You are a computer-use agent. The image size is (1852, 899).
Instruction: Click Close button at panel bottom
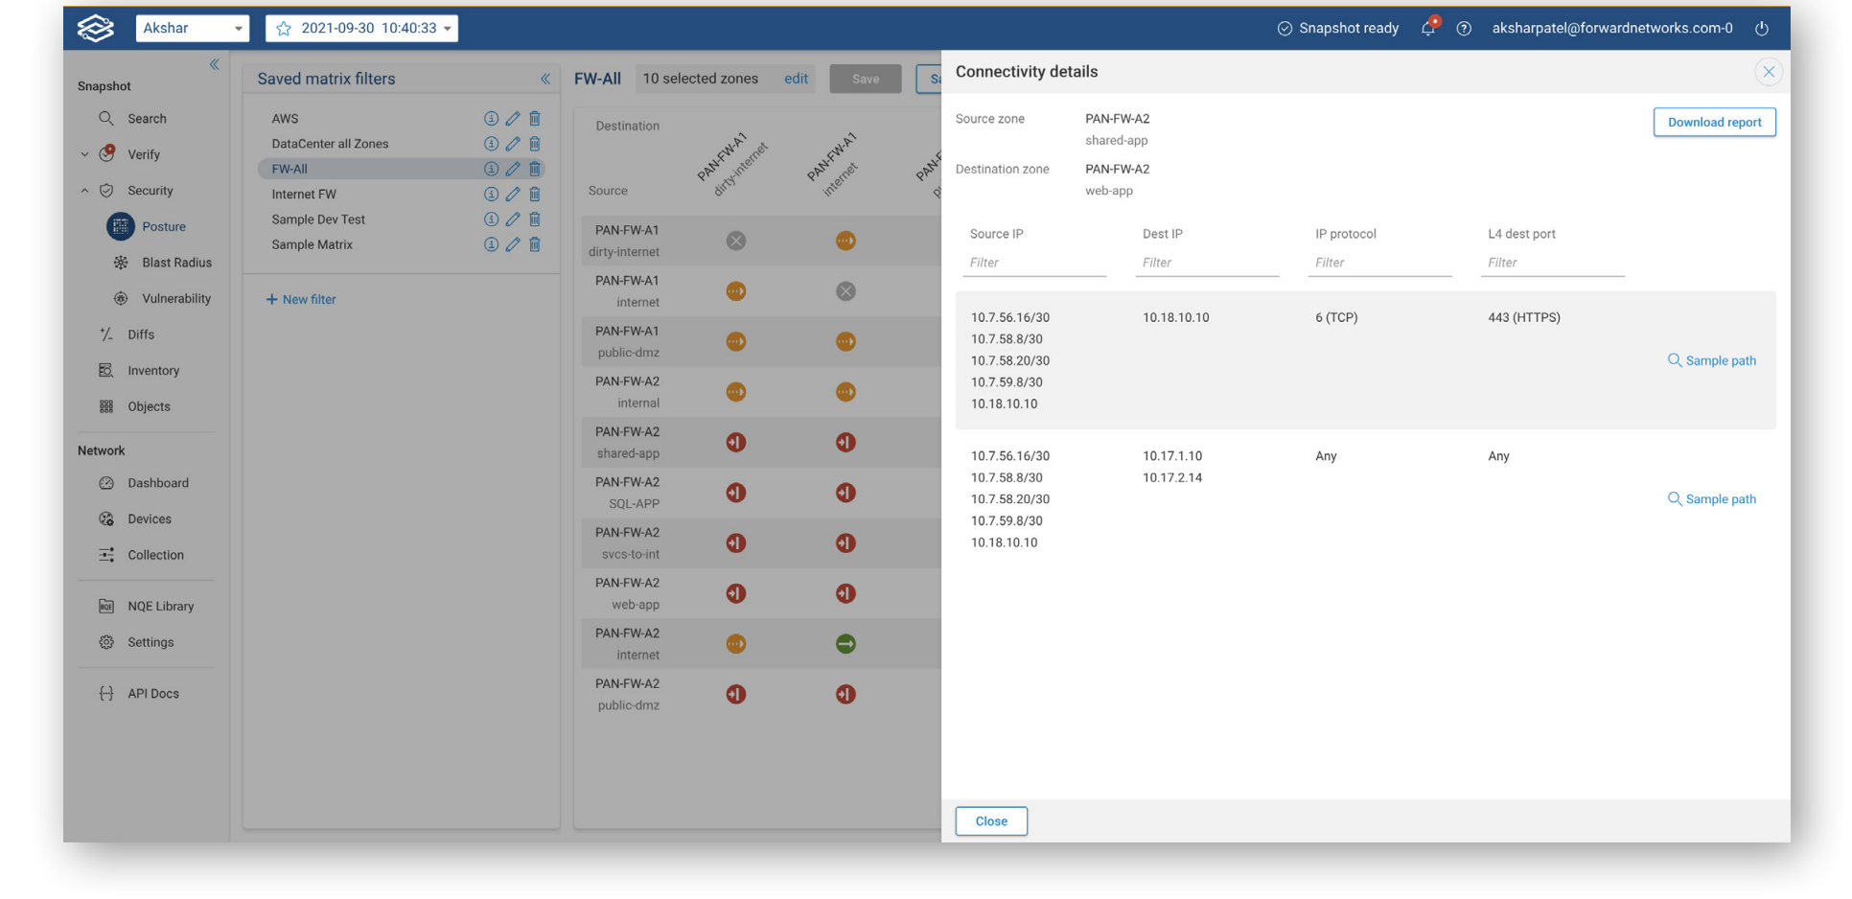pyautogui.click(x=990, y=821)
